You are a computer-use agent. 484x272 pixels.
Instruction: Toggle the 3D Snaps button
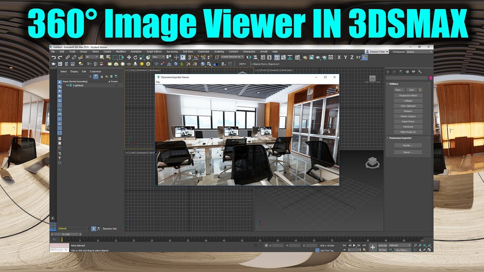tap(190, 57)
